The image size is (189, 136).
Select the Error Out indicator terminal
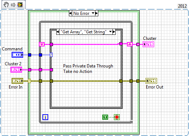(151, 81)
